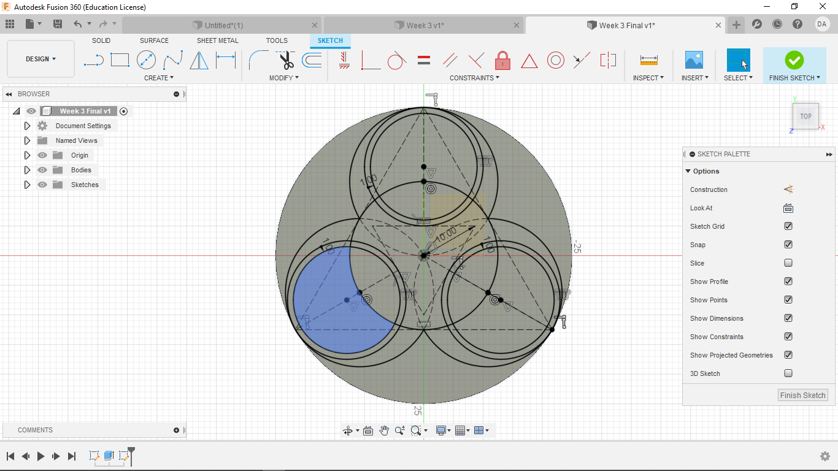Toggle the Show Projected Geometries checkbox

tap(788, 355)
